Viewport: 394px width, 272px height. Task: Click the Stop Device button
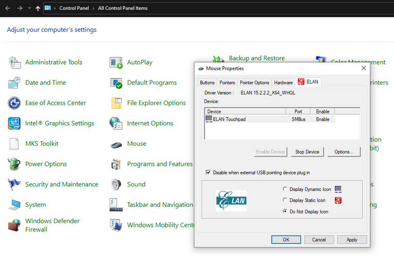[307, 152]
